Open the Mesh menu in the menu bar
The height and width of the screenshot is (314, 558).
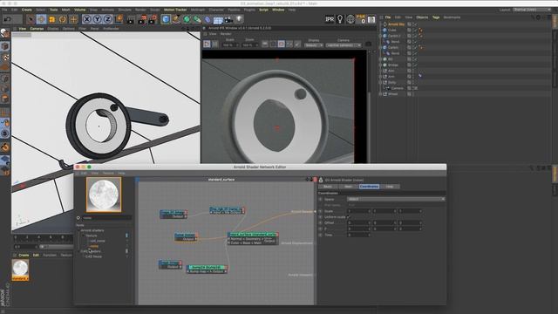(66, 10)
